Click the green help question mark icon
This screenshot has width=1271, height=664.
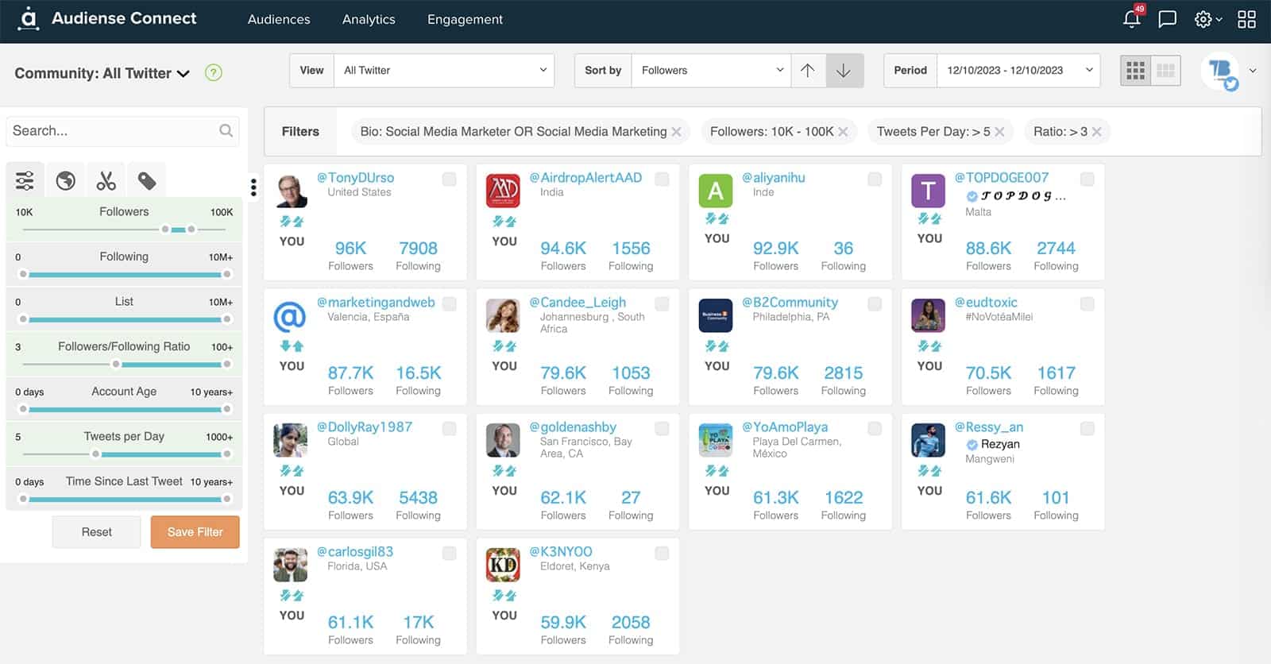pos(214,72)
